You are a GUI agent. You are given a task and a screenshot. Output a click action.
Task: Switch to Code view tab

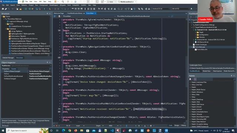170,126
